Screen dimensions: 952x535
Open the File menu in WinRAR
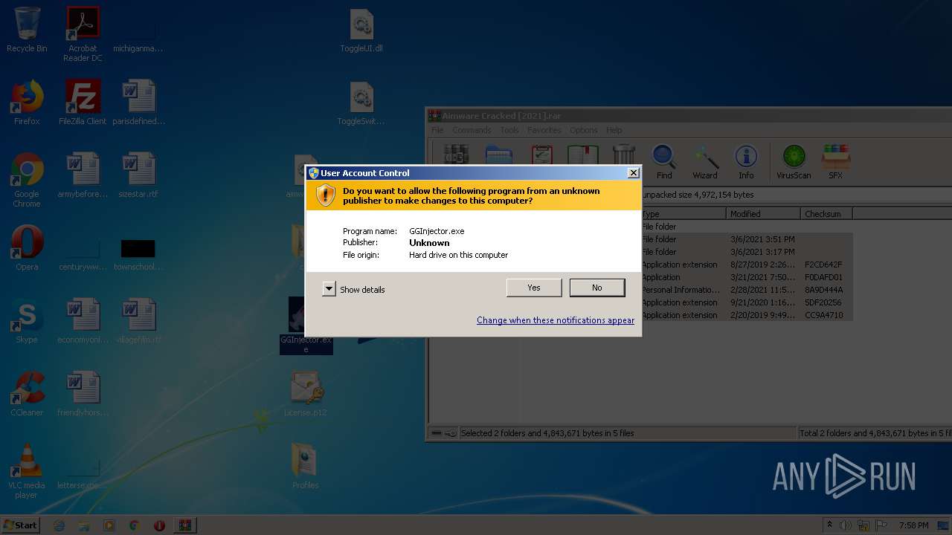pos(437,130)
